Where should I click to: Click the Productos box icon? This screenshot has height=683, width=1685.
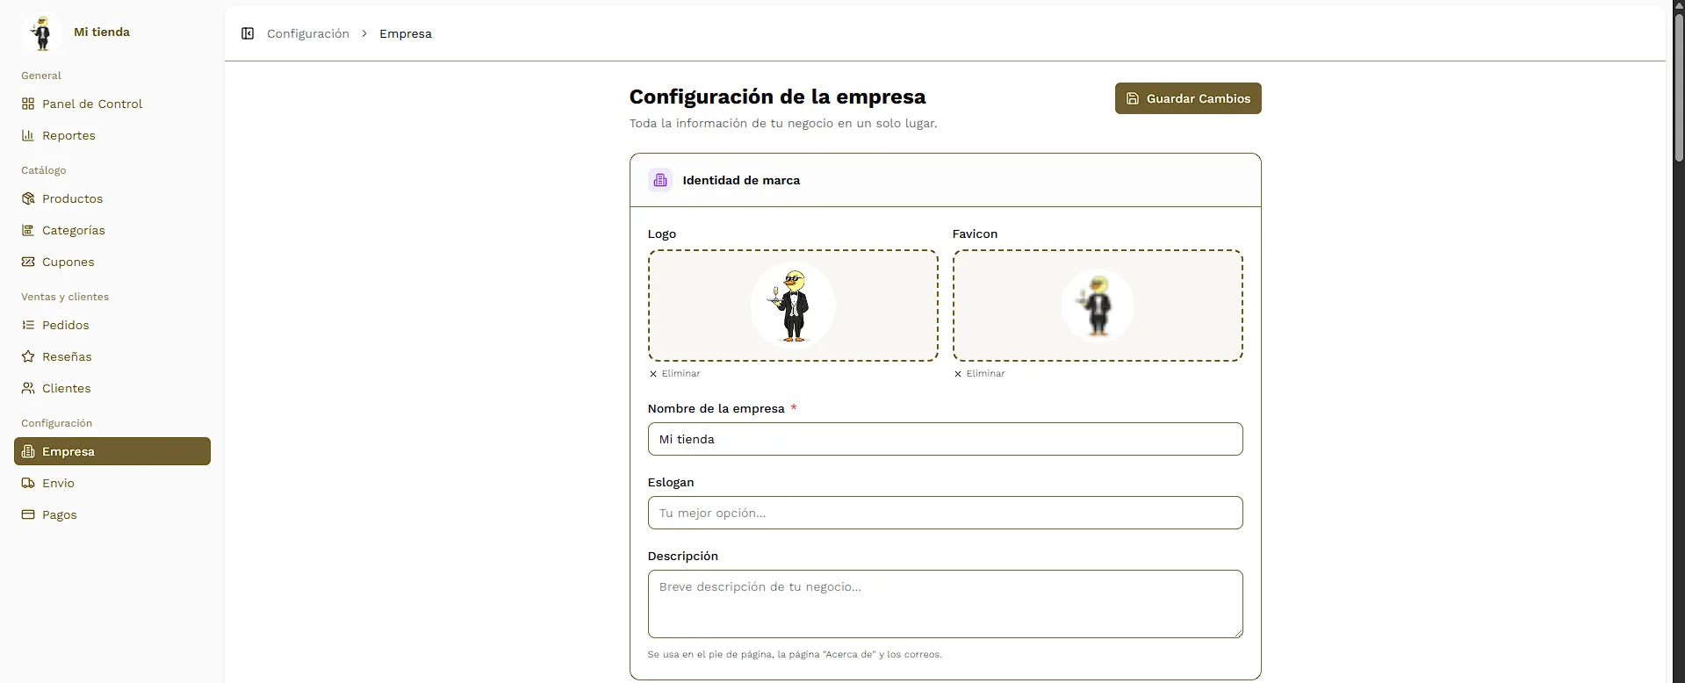(x=28, y=198)
